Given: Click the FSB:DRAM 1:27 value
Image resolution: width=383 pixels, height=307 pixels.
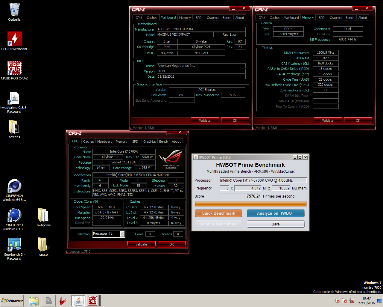Looking at the screenshot, I should tap(326, 58).
